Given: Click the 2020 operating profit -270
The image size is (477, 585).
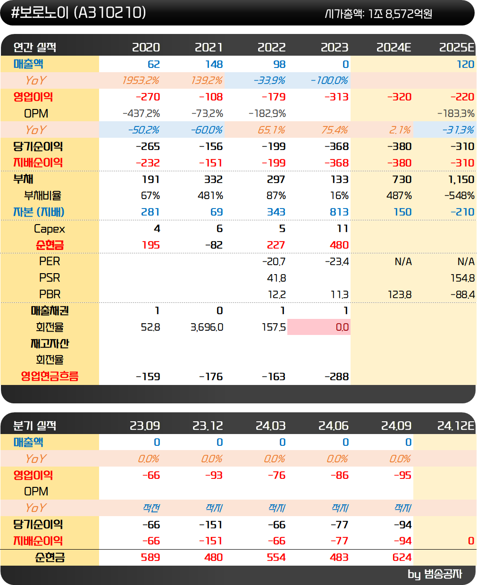Looking at the screenshot, I should pos(148,97).
